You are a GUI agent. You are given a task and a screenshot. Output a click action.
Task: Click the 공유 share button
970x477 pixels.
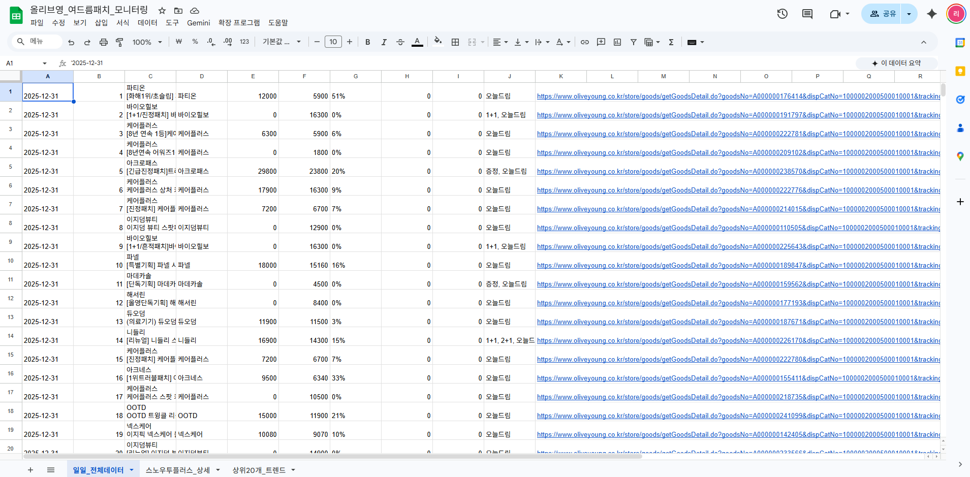883,14
